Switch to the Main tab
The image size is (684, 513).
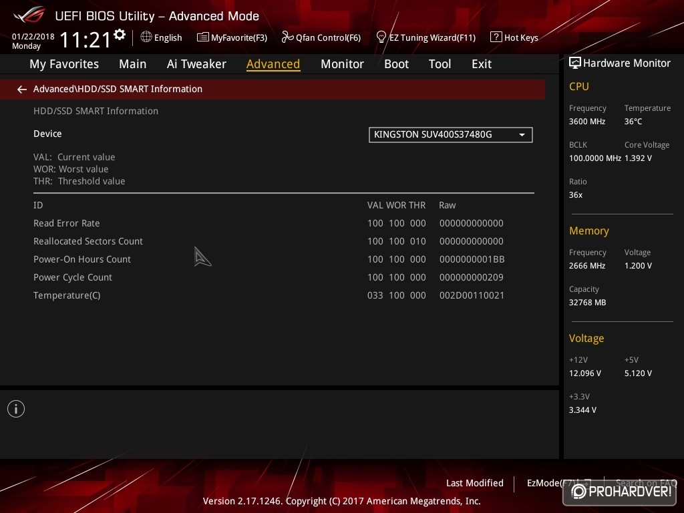click(133, 64)
